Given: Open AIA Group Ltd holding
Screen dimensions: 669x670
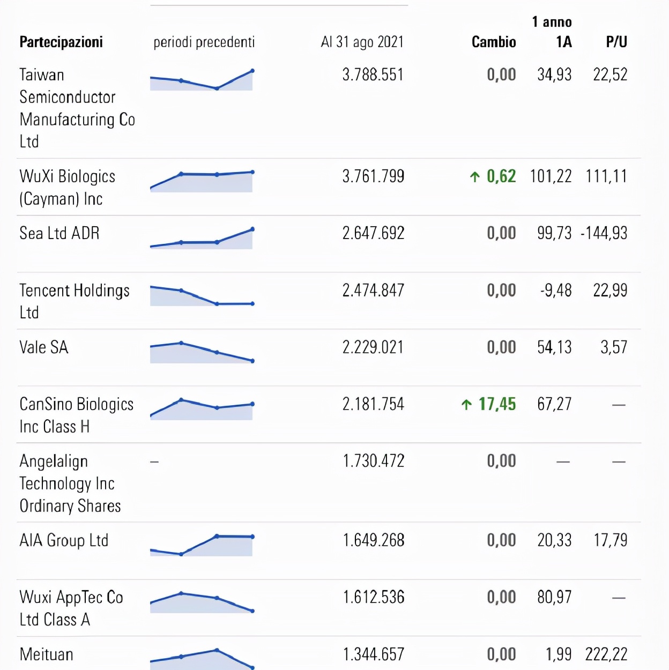Looking at the screenshot, I should pyautogui.click(x=64, y=540).
